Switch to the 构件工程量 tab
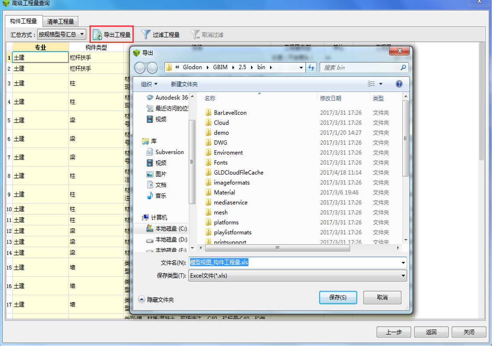Viewport: 492px width, 346px height. (x=23, y=21)
